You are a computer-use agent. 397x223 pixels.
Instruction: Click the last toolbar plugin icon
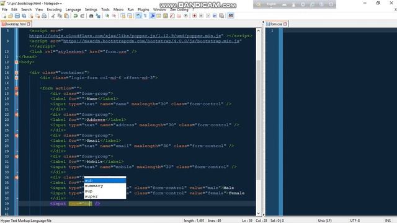click(x=231, y=15)
